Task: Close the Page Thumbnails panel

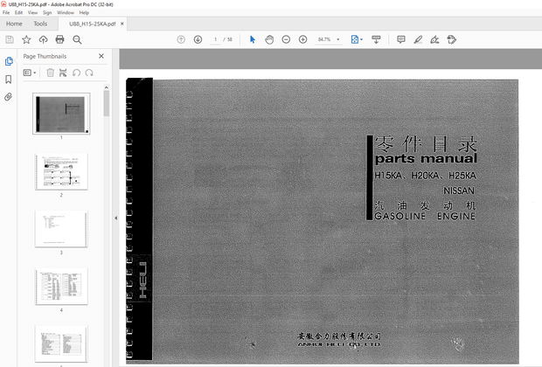Action: point(101,56)
